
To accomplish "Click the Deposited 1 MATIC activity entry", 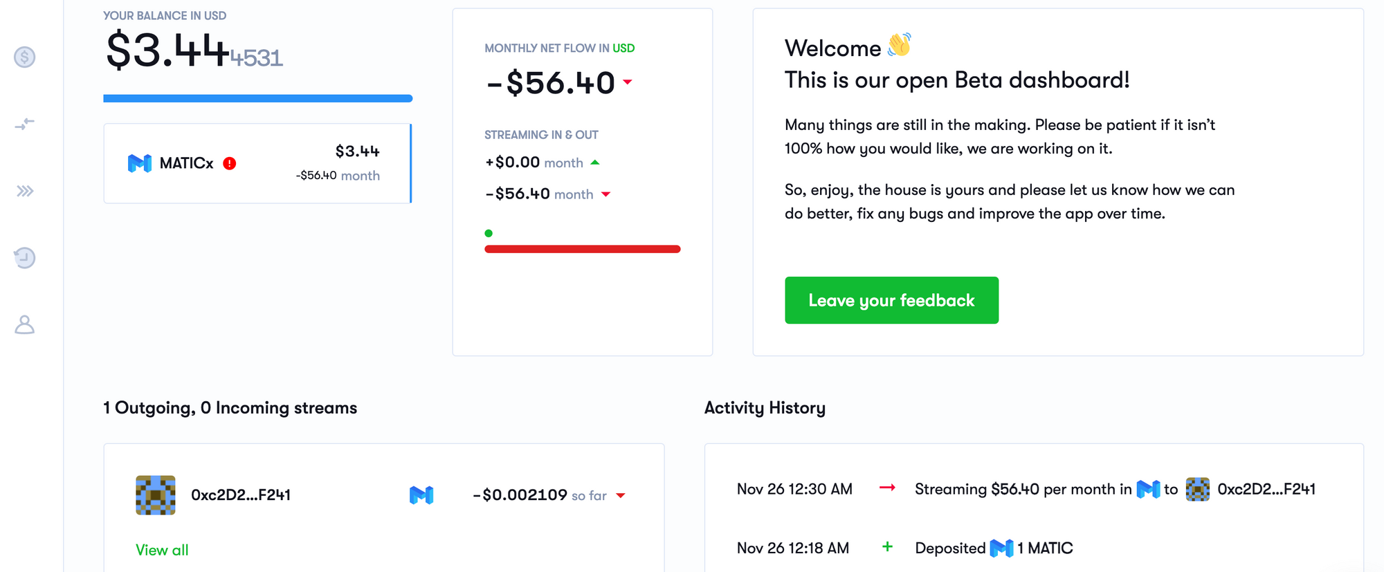I will [x=994, y=548].
